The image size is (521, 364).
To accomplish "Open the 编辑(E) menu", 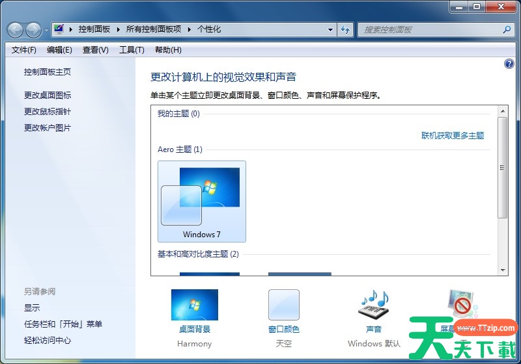I will [59, 50].
